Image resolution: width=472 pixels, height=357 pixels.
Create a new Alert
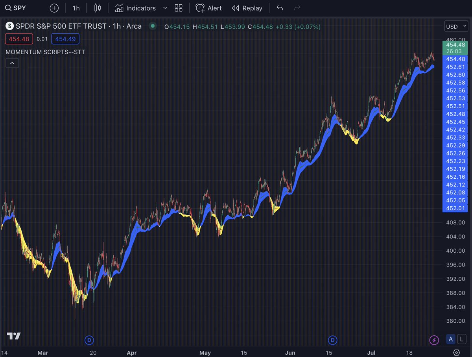209,8
